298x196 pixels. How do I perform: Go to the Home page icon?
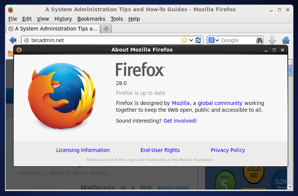coord(286,40)
